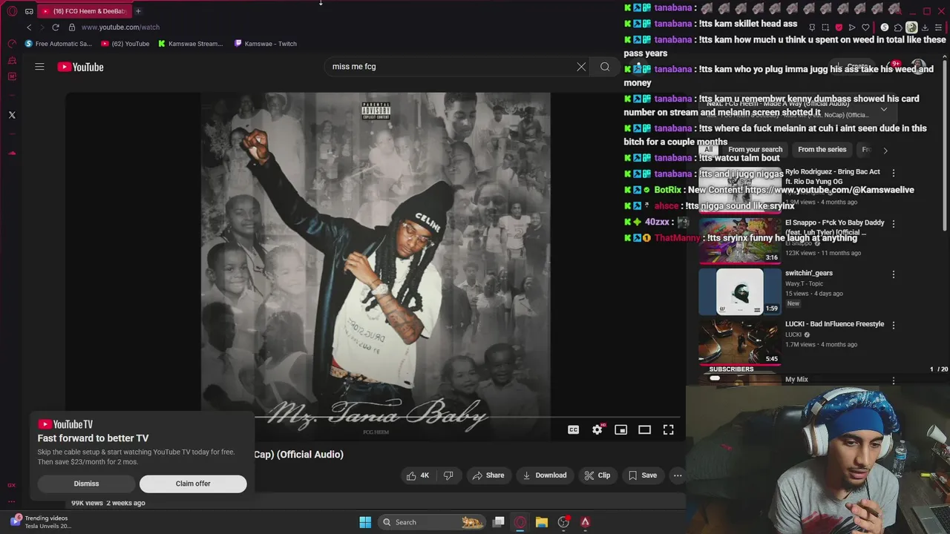950x534 pixels.
Task: Reload the current page
Action: (55, 27)
